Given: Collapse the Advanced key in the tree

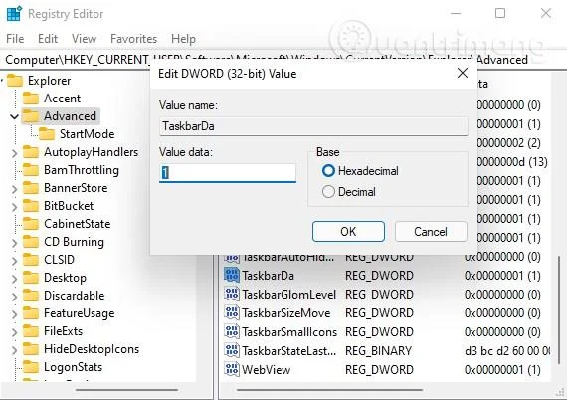Looking at the screenshot, I should pyautogui.click(x=14, y=116).
